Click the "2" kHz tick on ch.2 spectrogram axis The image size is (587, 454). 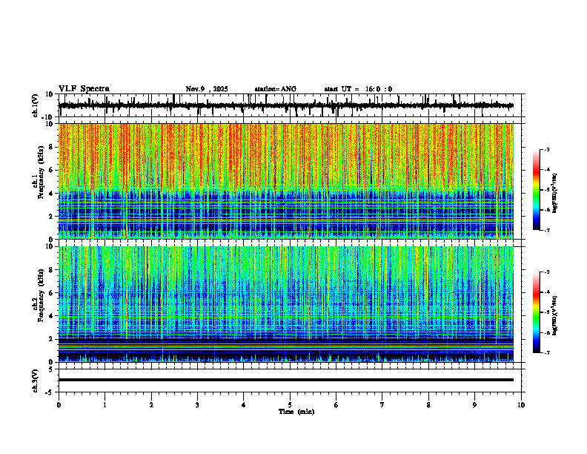[52, 339]
